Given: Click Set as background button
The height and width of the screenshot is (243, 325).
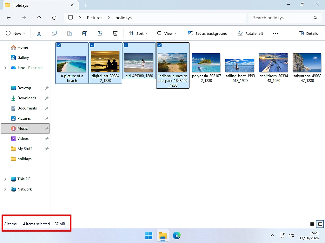Looking at the screenshot, I should [208, 34].
